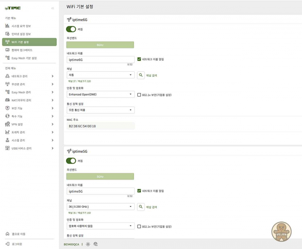Click the brightness theme icon in footer
The image size is (302, 249).
pyautogui.click(x=88, y=244)
